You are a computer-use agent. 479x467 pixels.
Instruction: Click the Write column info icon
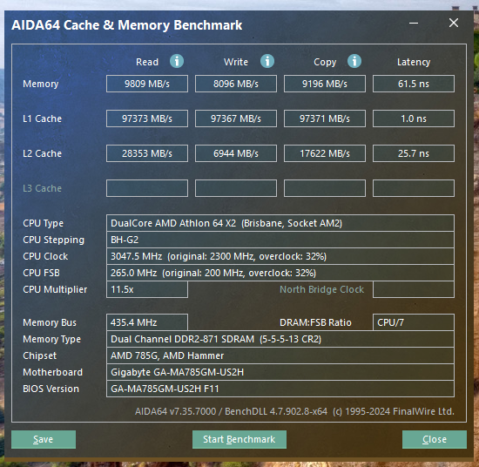[x=267, y=61]
